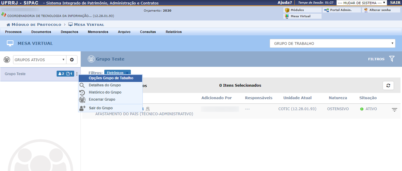Open the MUDAR DE SISTEMA dropdown
Image resolution: width=402 pixels, height=171 pixels.
[361, 3]
